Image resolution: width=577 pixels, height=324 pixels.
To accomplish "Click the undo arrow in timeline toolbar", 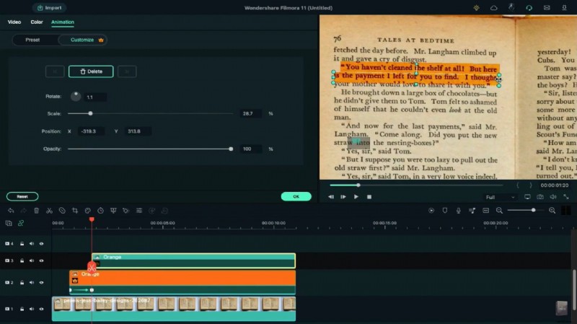I will point(10,211).
